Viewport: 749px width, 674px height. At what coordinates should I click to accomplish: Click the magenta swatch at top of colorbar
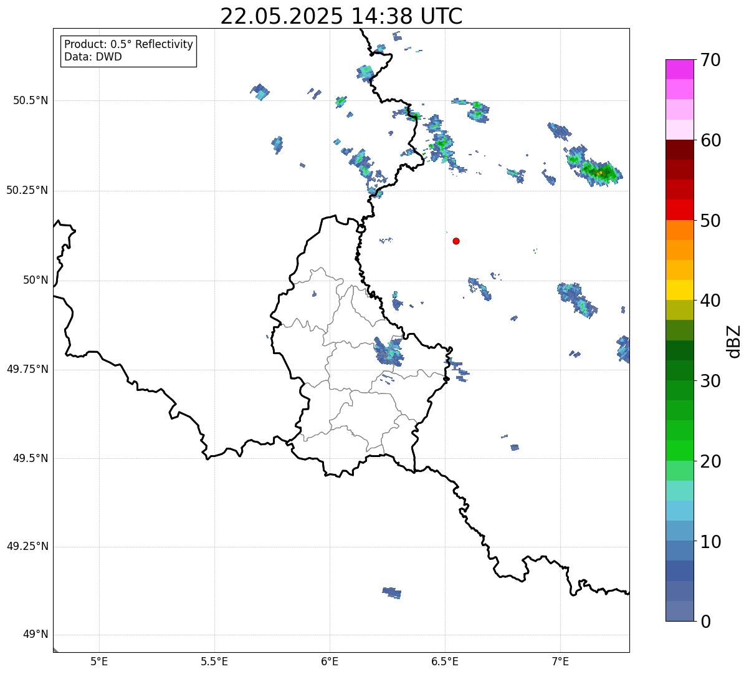pos(679,69)
